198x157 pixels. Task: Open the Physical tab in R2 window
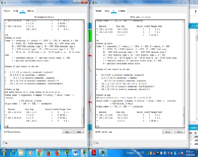(7, 11)
